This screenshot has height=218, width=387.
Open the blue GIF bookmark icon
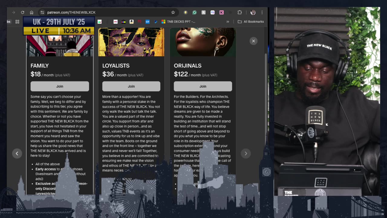(148, 22)
